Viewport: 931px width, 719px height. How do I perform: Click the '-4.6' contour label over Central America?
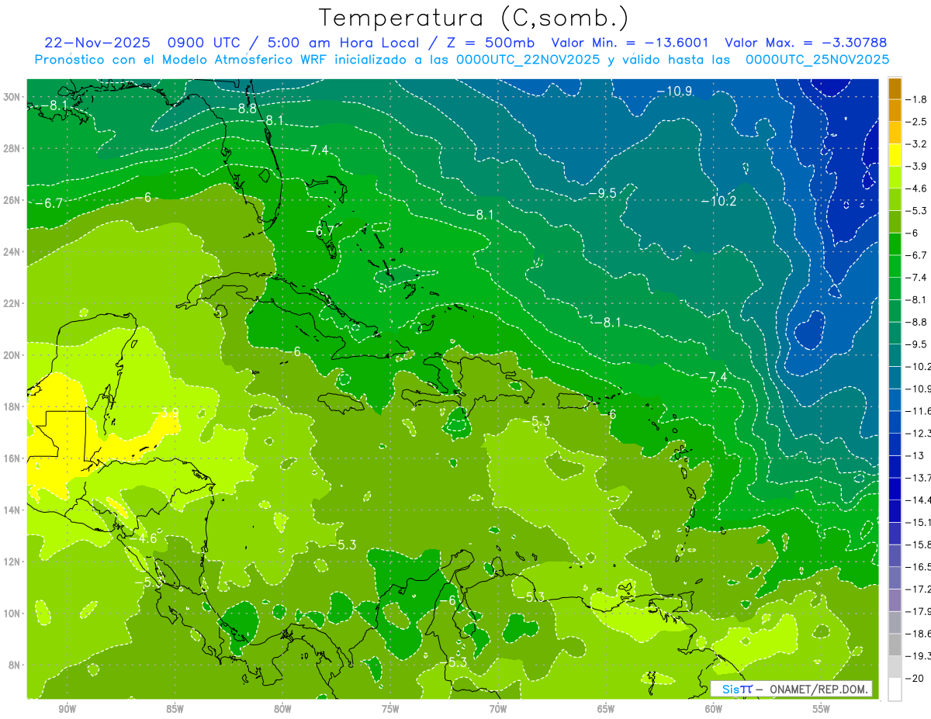tap(143, 538)
